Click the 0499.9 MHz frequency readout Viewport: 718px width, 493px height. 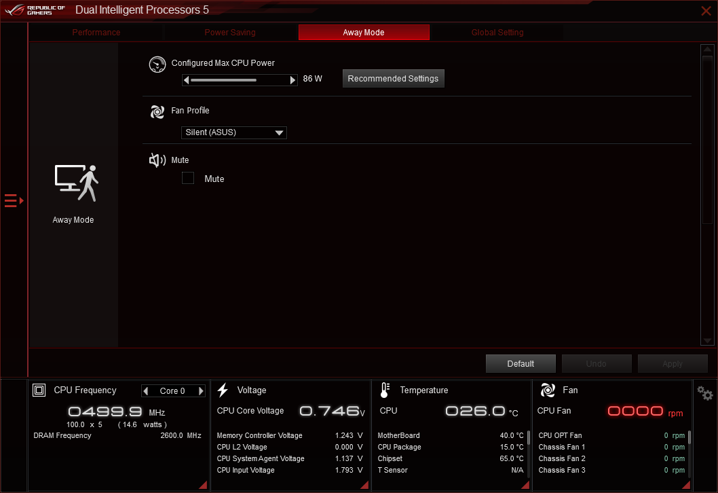116,412
